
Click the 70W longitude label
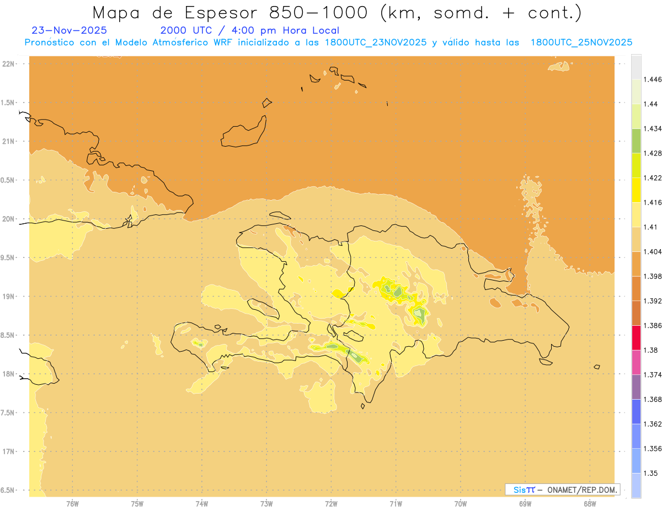point(461,503)
